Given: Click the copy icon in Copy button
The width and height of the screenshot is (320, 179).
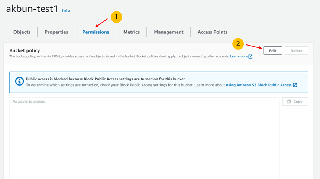Looking at the screenshot, I should 289,102.
